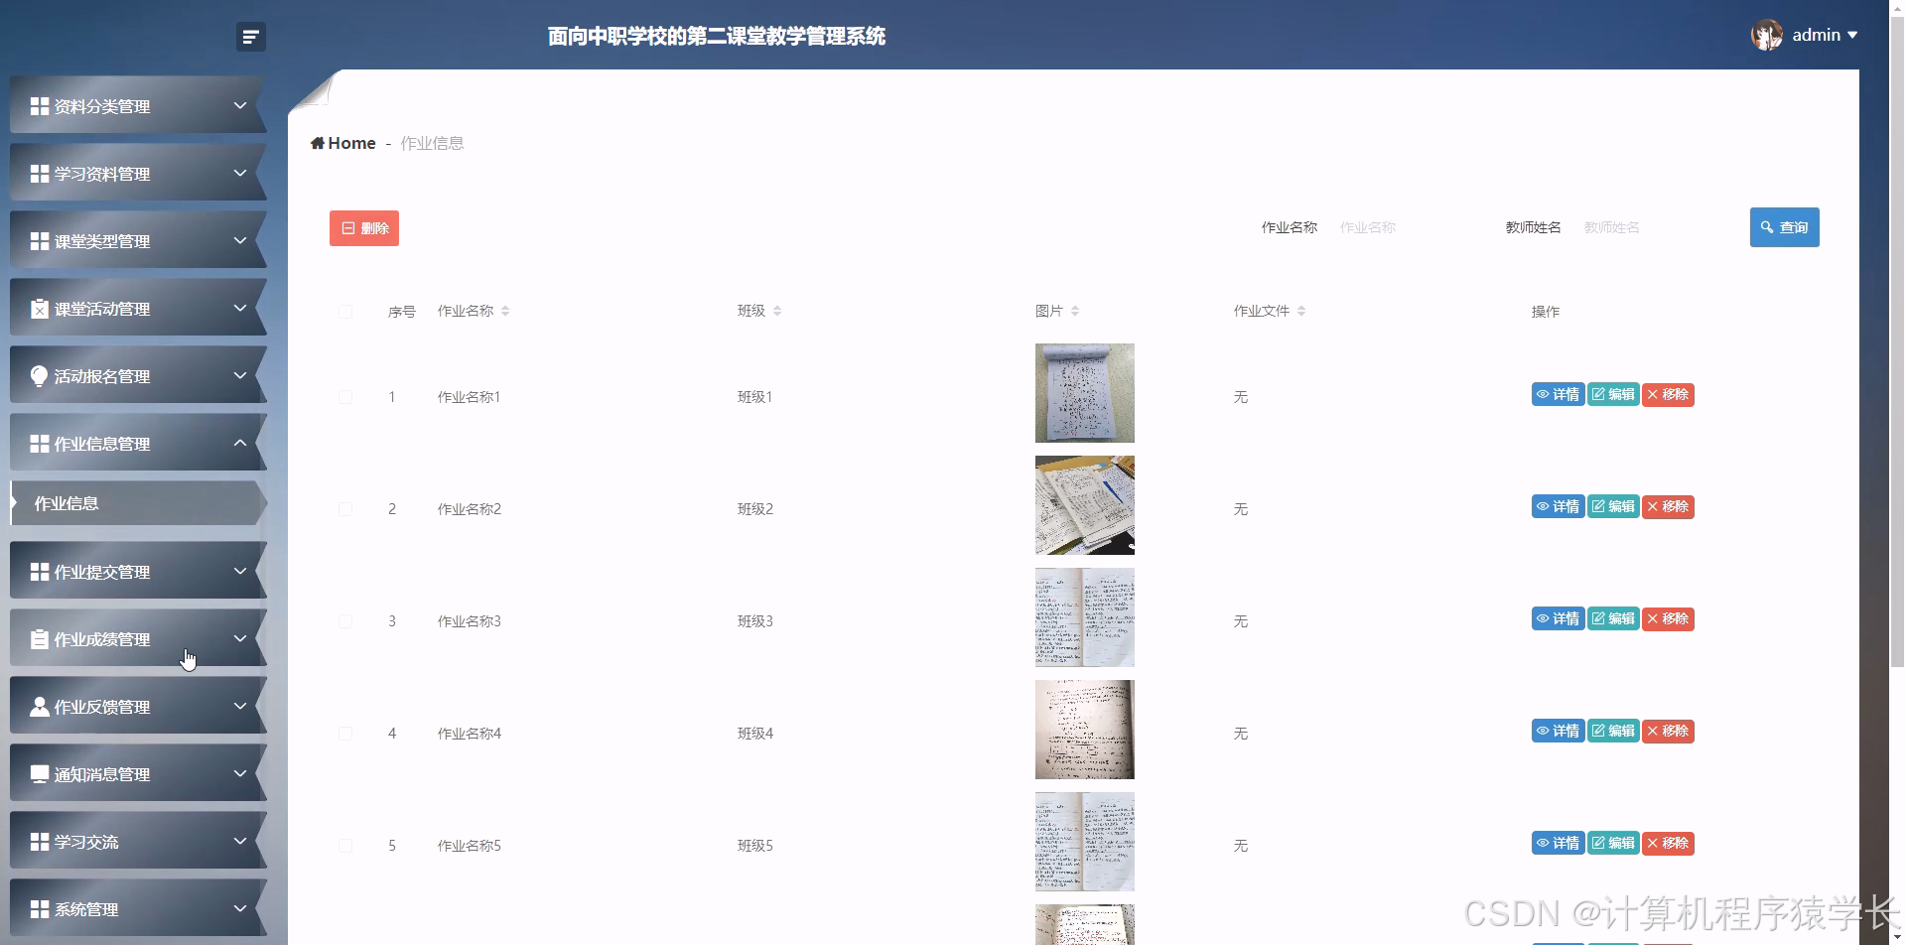This screenshot has width=1906, height=945.
Task: Click the 资料分类管理 grid icon
Action: (x=40, y=106)
